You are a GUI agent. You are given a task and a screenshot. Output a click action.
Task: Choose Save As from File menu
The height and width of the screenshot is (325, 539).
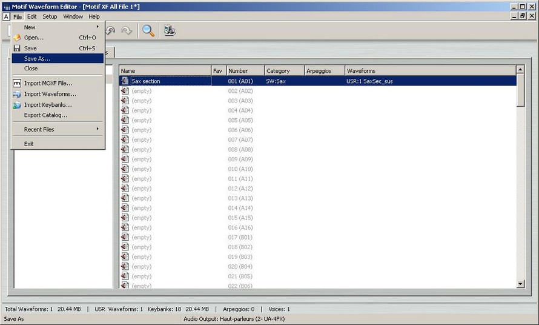[x=58, y=59]
